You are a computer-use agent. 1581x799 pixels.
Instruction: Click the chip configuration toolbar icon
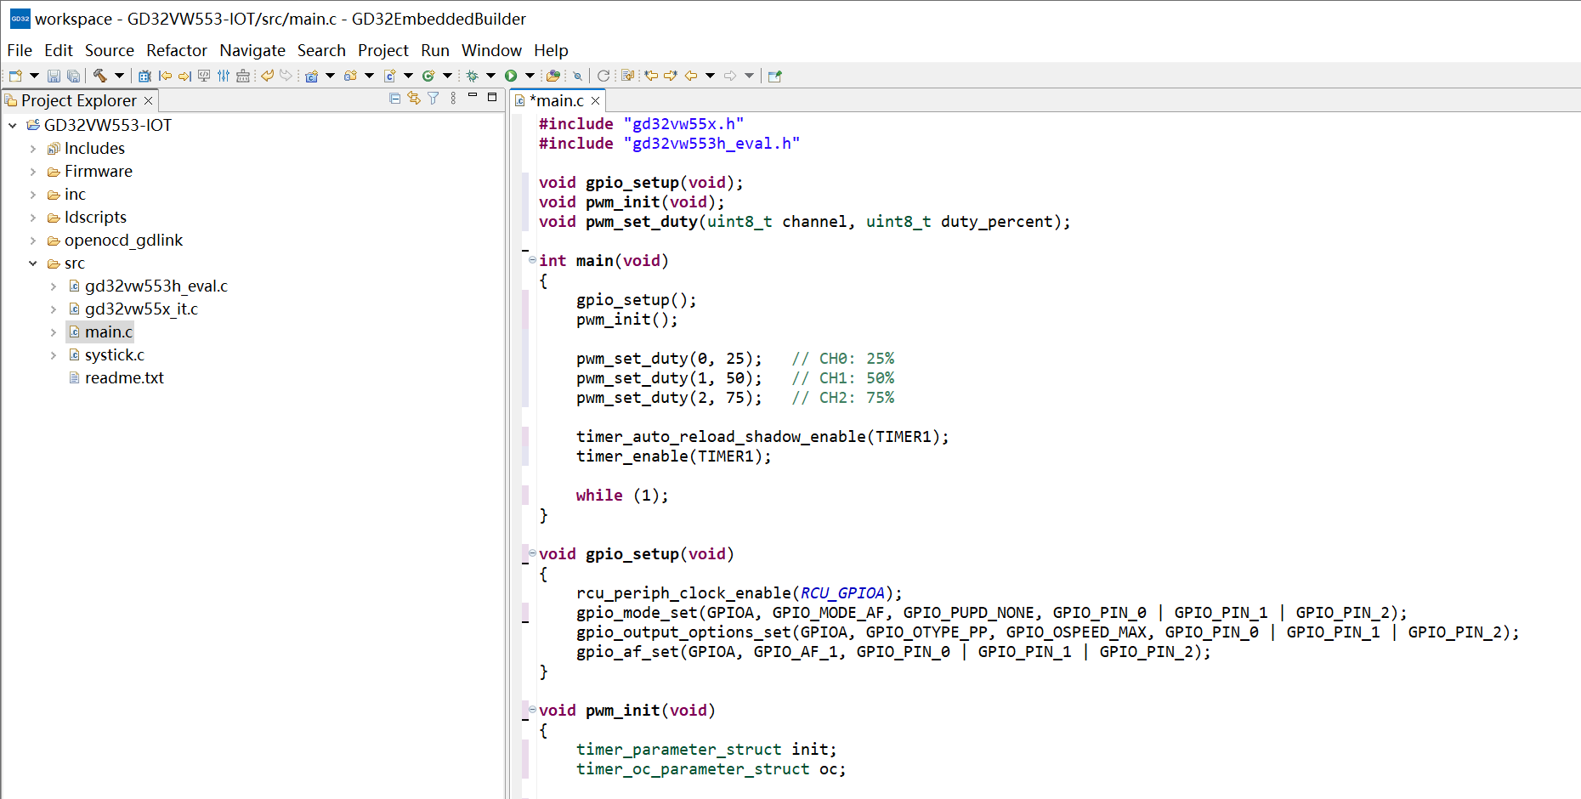(x=144, y=76)
